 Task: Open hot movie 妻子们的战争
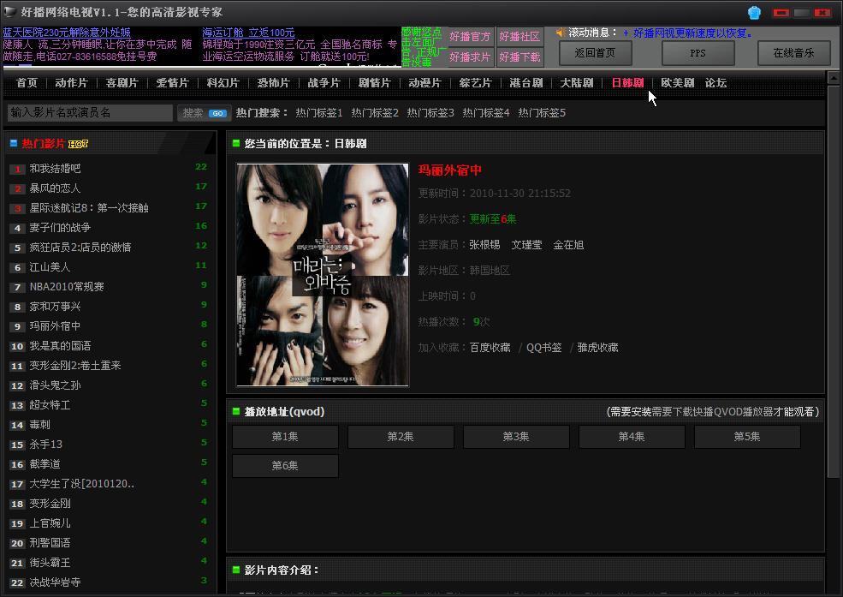click(x=60, y=228)
